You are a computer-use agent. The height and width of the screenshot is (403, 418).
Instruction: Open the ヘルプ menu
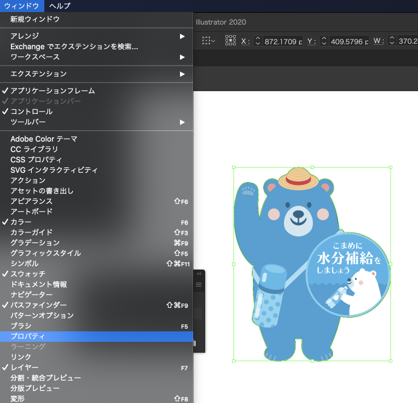click(x=60, y=6)
